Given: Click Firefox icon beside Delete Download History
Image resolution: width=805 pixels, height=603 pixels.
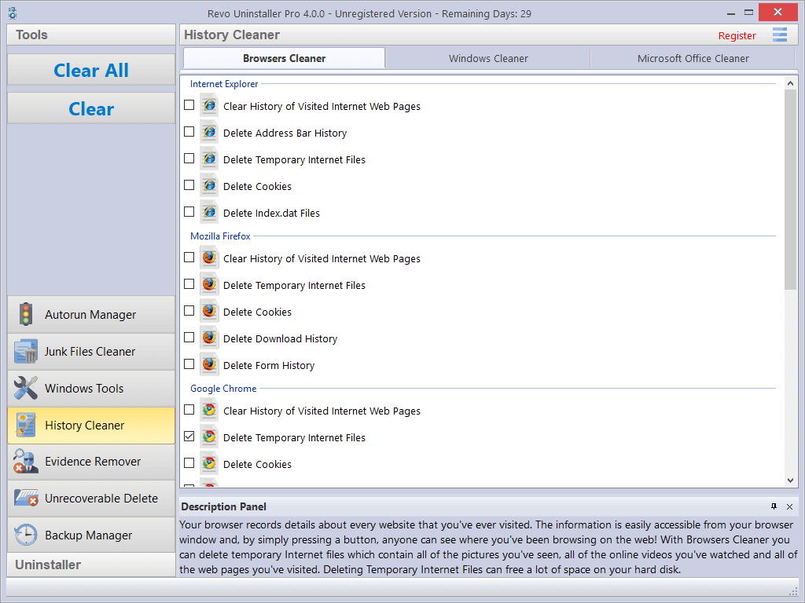Looking at the screenshot, I should click(x=209, y=338).
